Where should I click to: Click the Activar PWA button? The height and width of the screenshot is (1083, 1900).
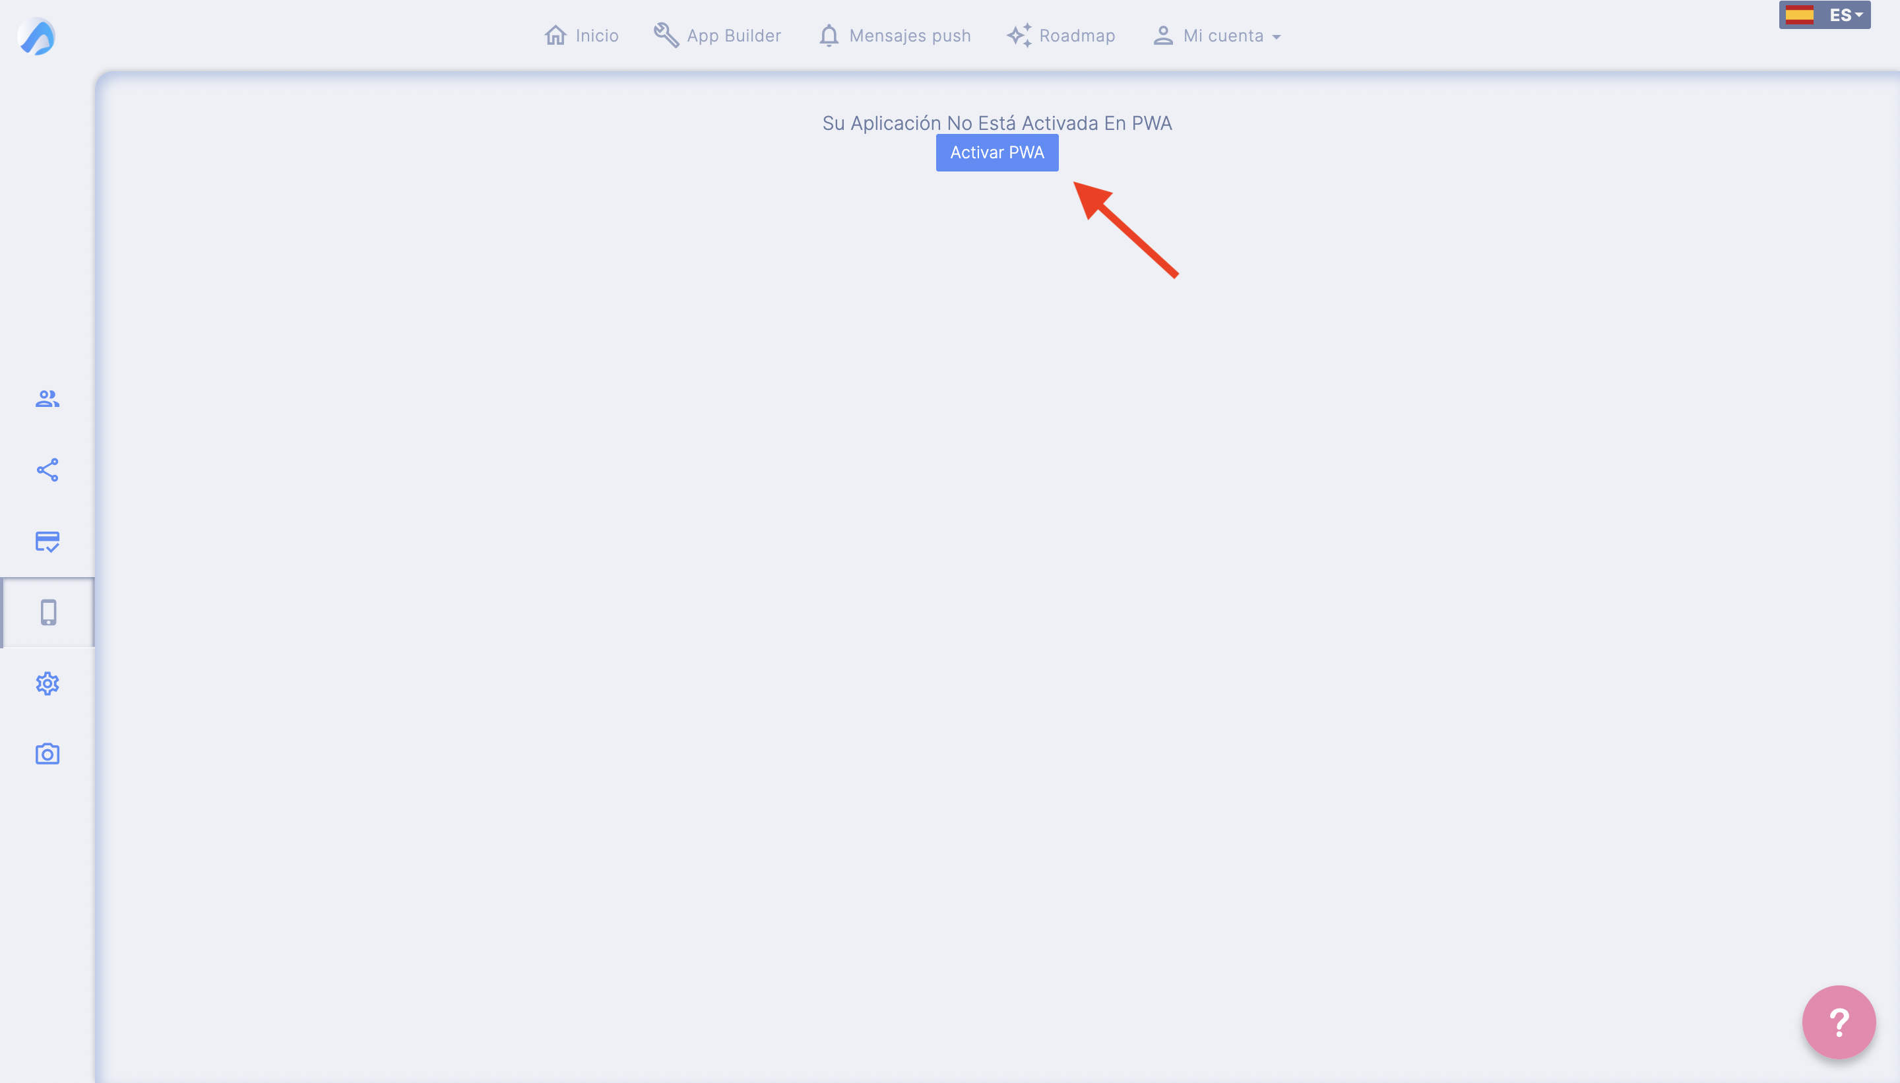(x=997, y=152)
